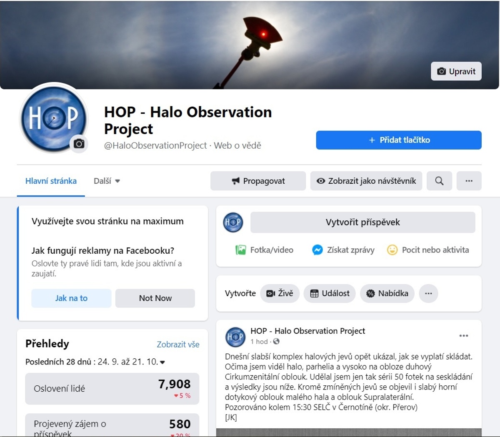Click the HOP profile picture
500x437 pixels.
point(54,118)
